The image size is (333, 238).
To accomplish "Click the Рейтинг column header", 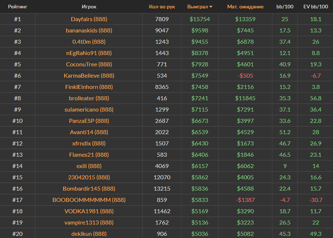I will click(17, 7).
